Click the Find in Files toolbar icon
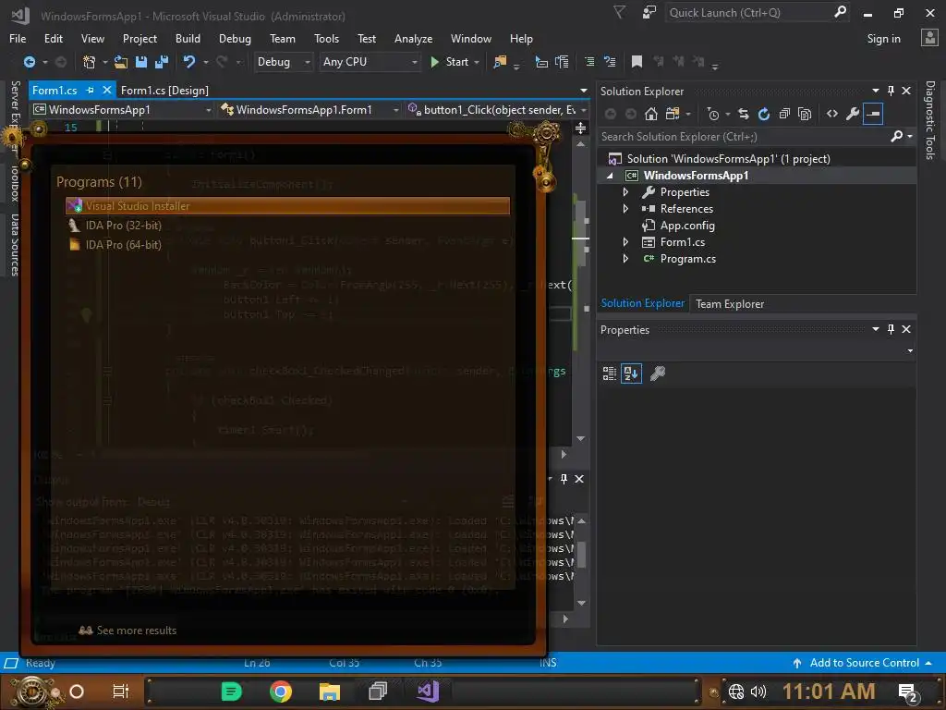946x710 pixels. pos(500,62)
